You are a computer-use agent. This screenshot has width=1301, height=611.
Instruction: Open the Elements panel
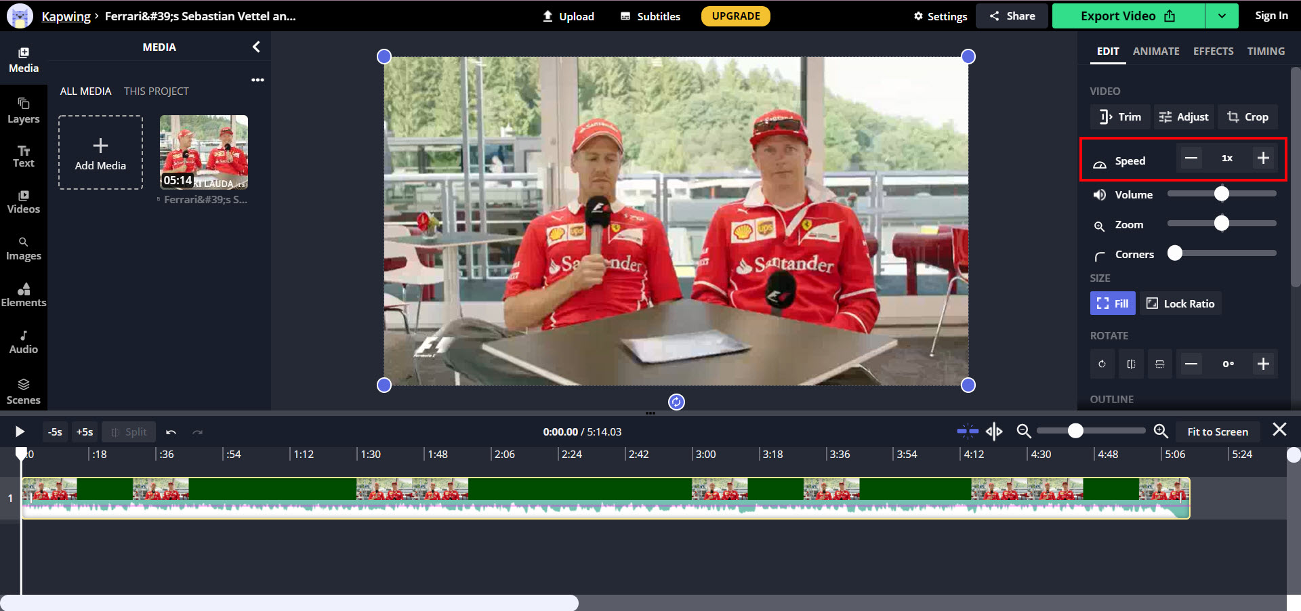pos(24,296)
